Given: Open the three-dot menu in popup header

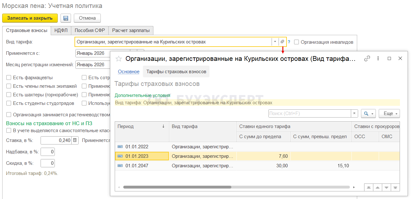Looking at the screenshot, I should click(378, 59).
